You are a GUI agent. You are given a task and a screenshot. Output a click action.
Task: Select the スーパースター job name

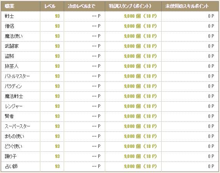(17, 126)
